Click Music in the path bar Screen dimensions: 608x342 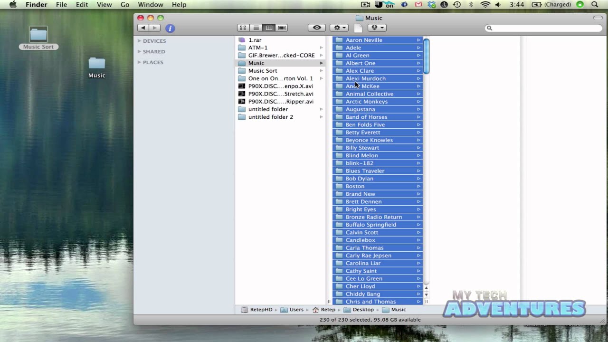pyautogui.click(x=394, y=310)
